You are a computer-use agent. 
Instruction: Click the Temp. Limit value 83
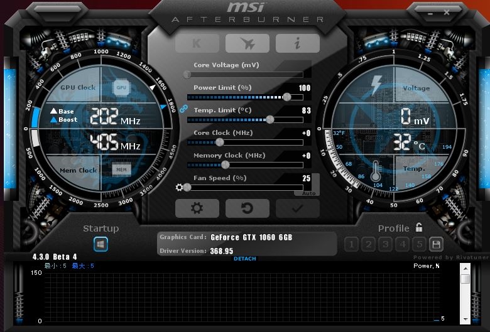307,110
